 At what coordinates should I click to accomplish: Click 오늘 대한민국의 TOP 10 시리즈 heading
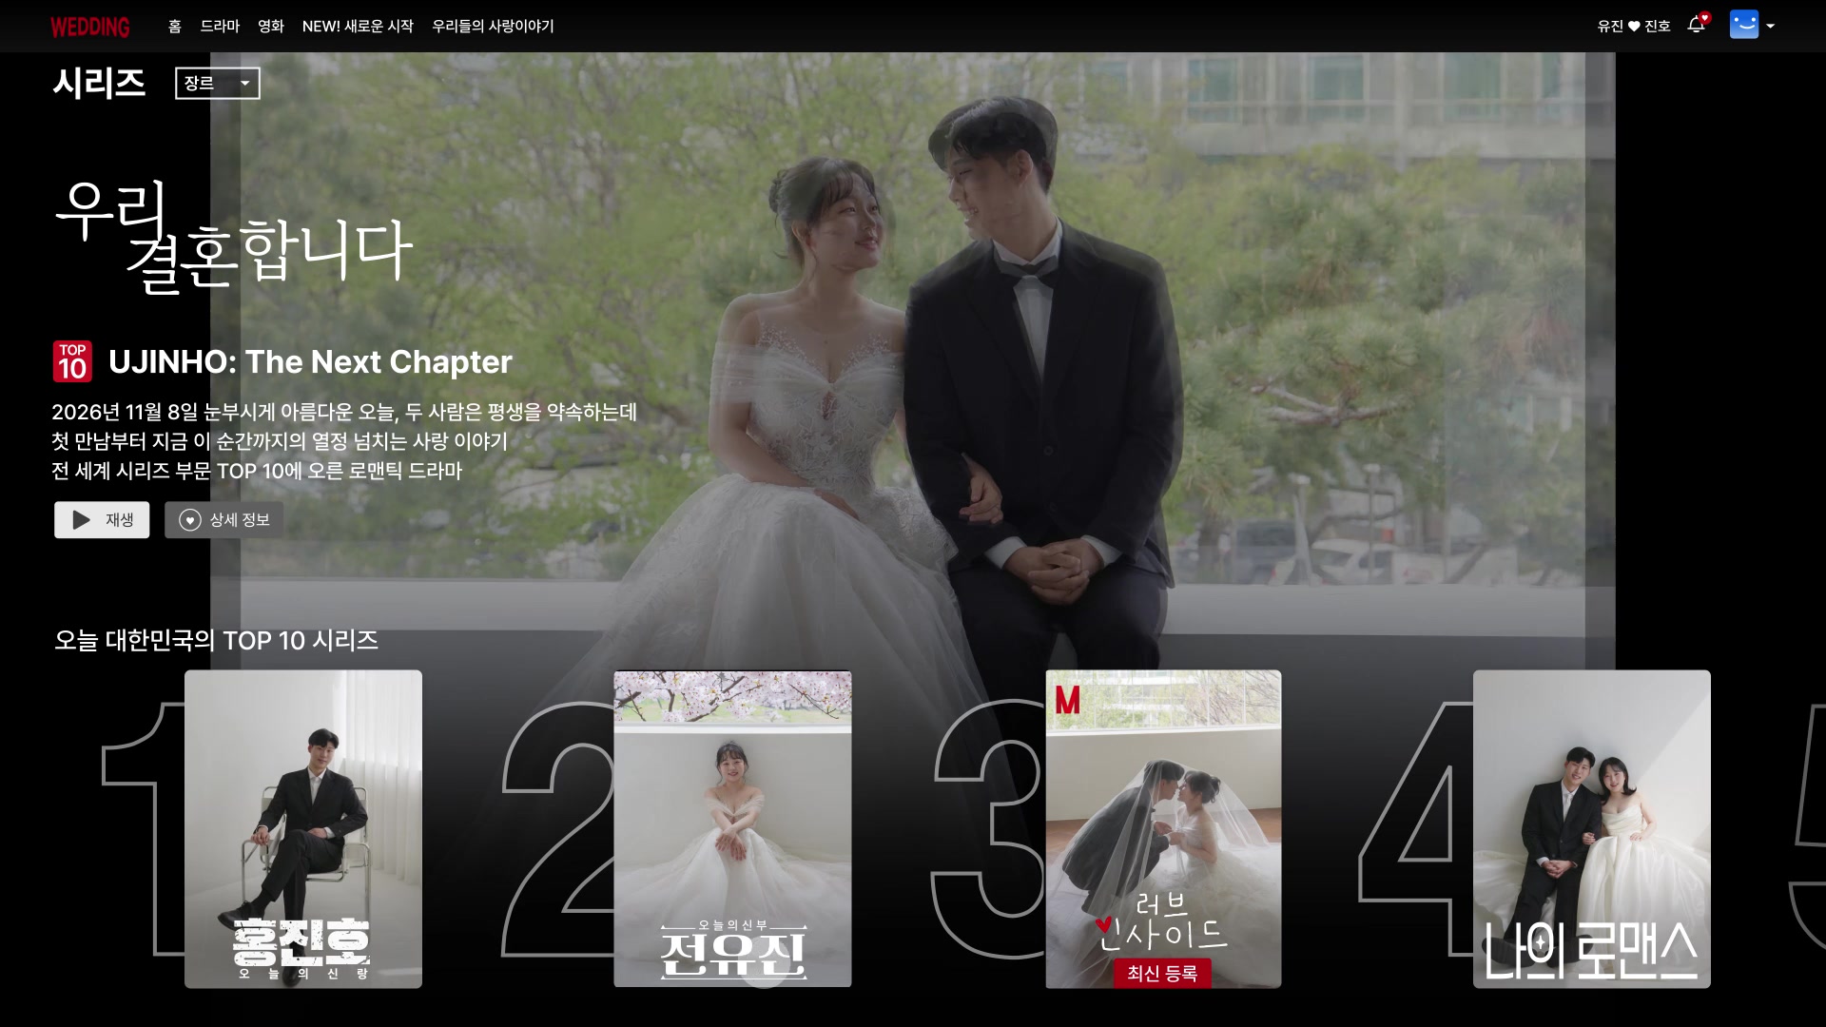(x=216, y=641)
